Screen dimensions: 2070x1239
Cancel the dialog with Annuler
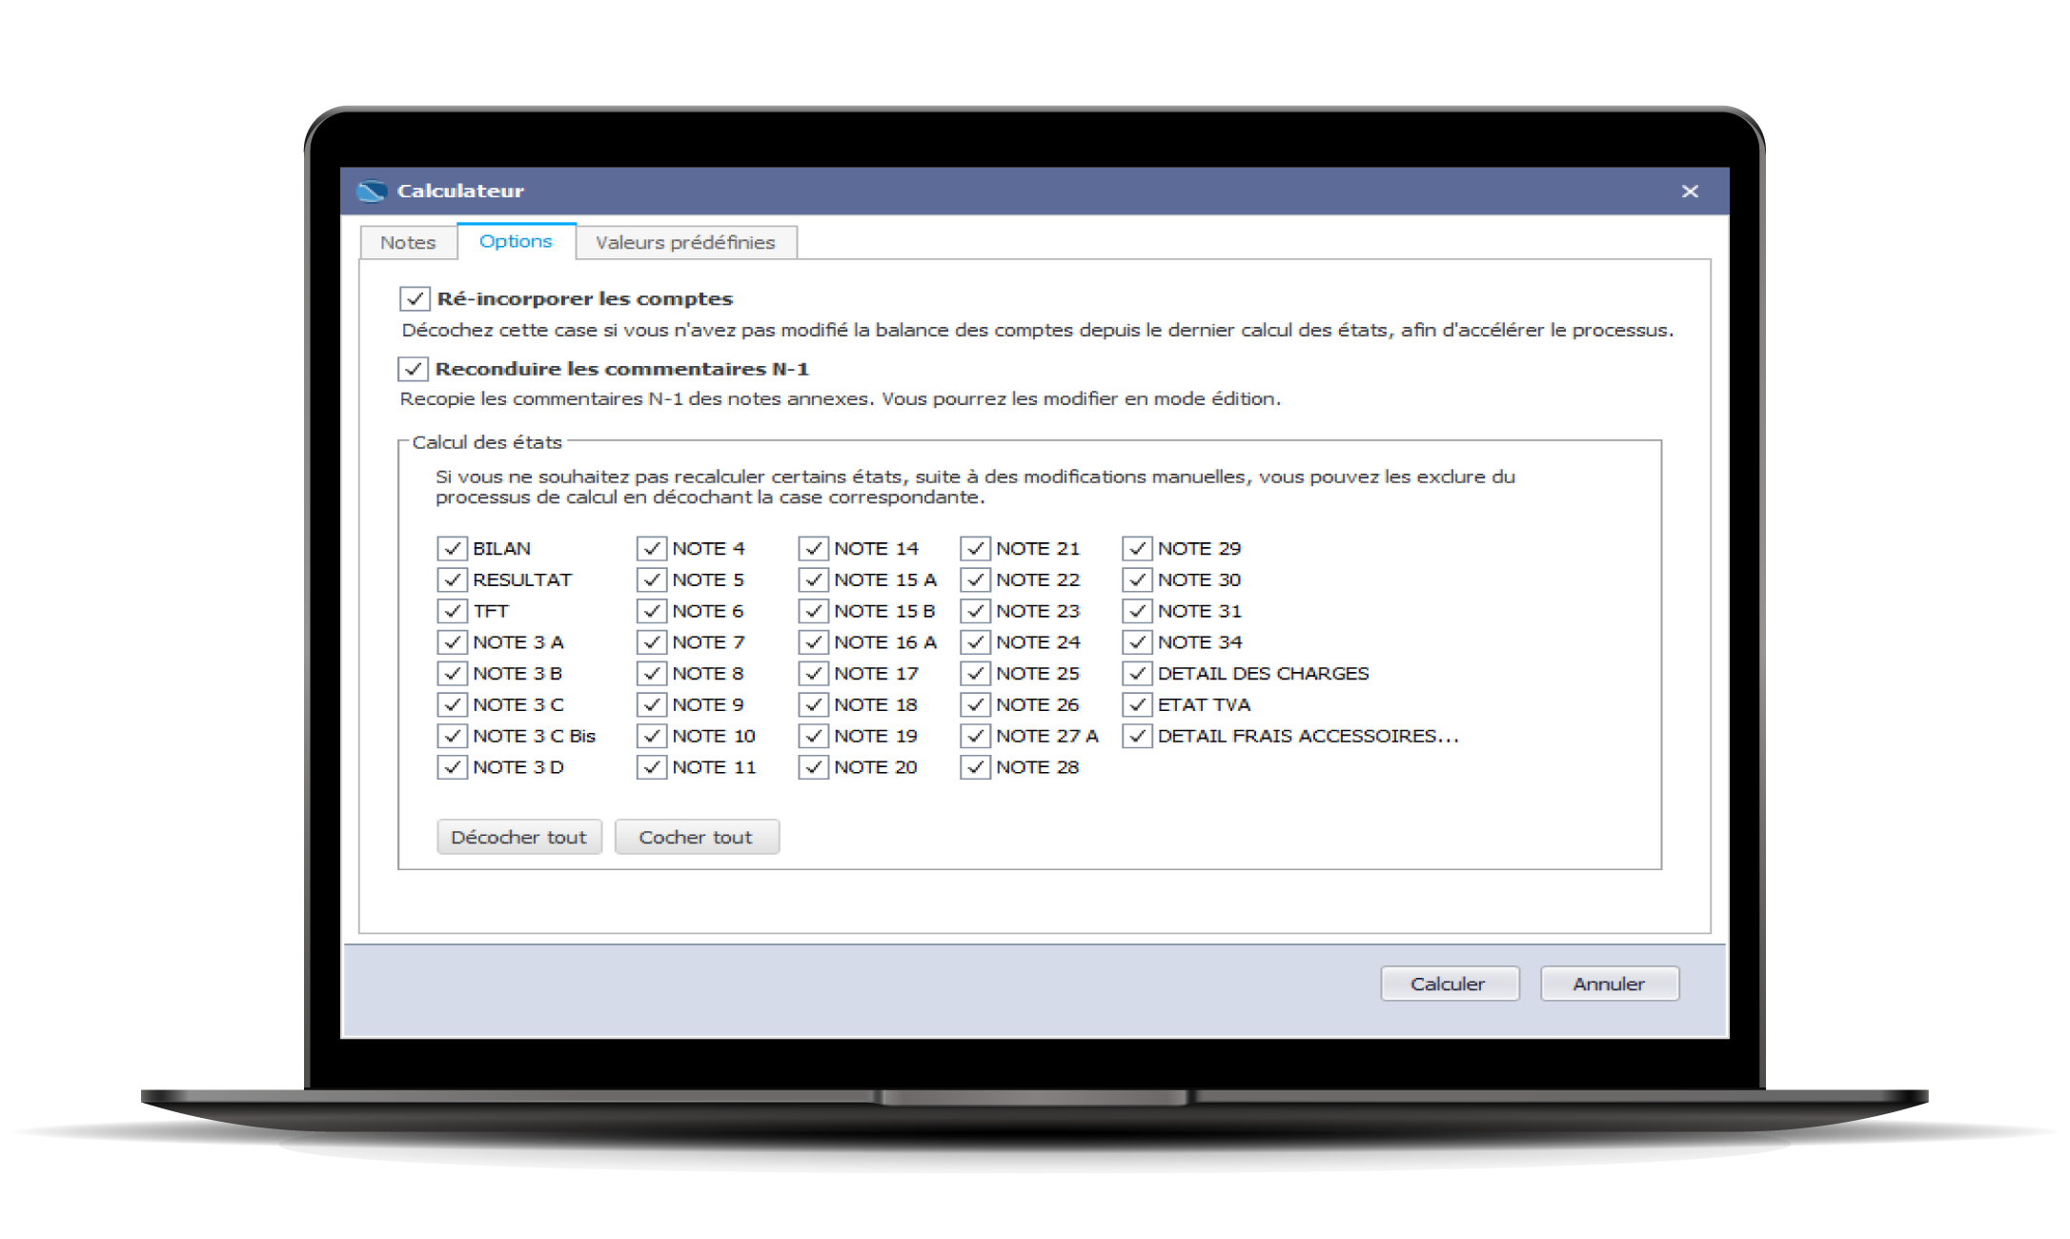click(1609, 984)
